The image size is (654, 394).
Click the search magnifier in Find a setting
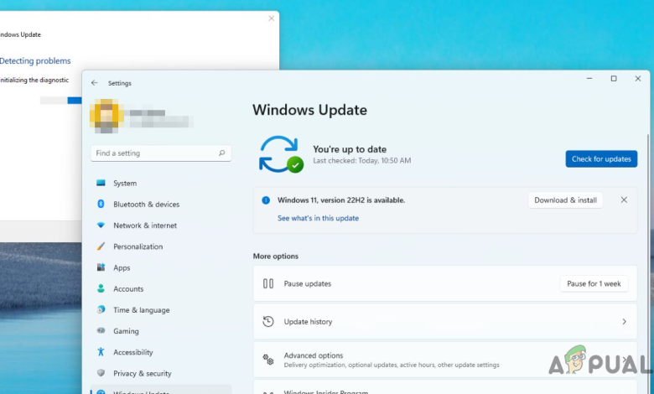click(x=222, y=153)
